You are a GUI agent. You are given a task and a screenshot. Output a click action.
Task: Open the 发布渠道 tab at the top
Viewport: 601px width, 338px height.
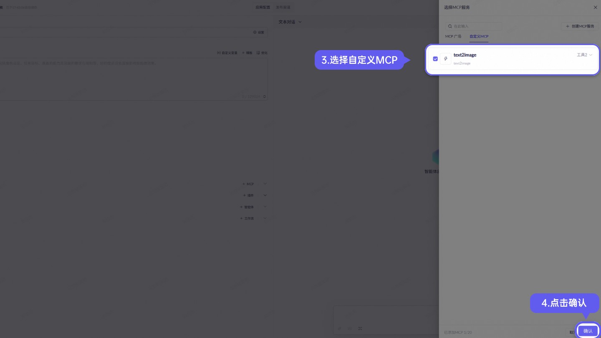point(283,7)
